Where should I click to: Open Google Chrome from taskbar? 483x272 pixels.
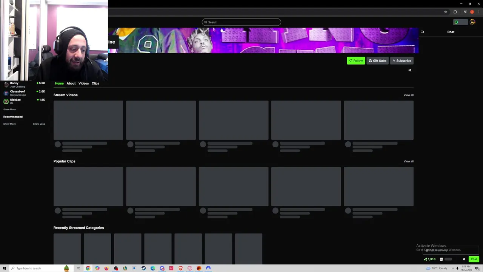pos(88,268)
